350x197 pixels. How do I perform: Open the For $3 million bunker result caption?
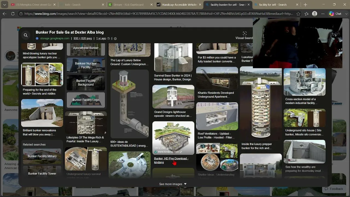[x=217, y=59]
